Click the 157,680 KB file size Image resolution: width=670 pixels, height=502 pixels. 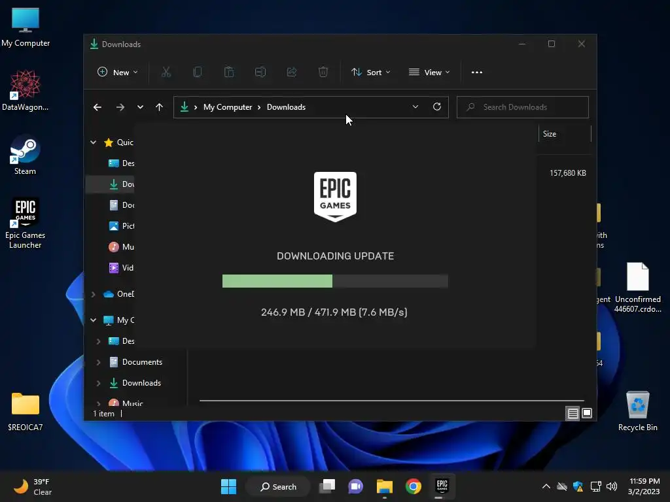tap(567, 173)
